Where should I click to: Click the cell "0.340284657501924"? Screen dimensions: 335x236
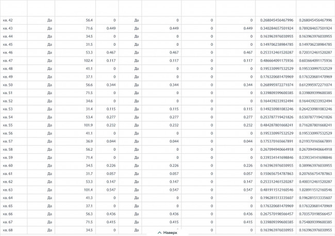pyautogui.click(x=277, y=28)
